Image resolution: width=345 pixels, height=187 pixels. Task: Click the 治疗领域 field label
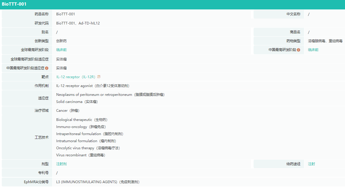pyautogui.click(x=42, y=110)
